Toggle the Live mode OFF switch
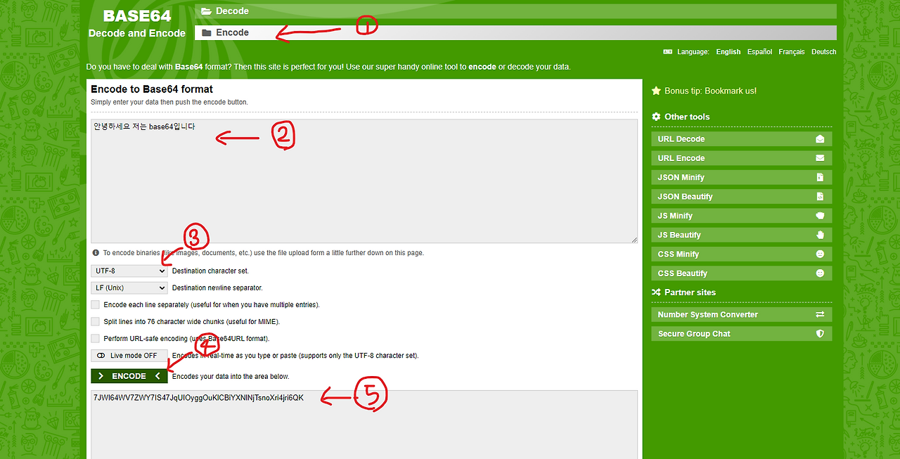The height and width of the screenshot is (459, 900). click(x=129, y=356)
